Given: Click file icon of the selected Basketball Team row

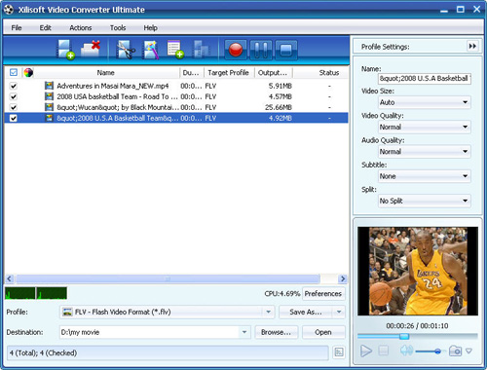Looking at the screenshot, I should [x=49, y=118].
